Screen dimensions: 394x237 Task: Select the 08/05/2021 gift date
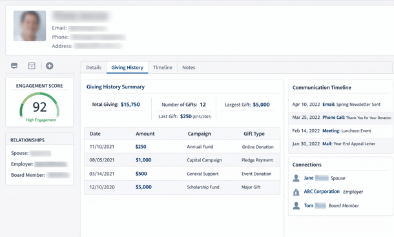click(x=102, y=160)
